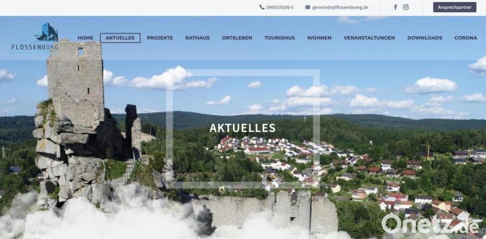Open the TOURISMUS menu entry
Image resolution: width=486 pixels, height=239 pixels.
tap(279, 38)
